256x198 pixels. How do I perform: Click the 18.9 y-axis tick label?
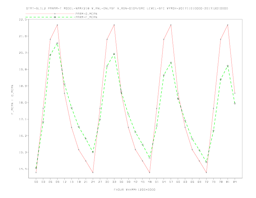[23, 86]
